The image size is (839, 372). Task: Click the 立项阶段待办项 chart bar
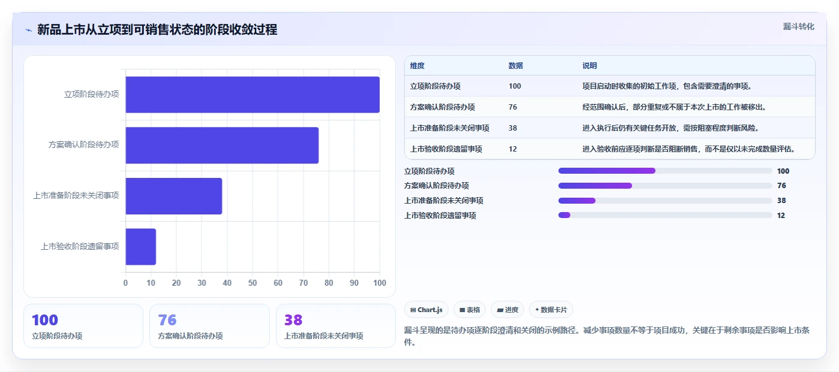click(252, 95)
